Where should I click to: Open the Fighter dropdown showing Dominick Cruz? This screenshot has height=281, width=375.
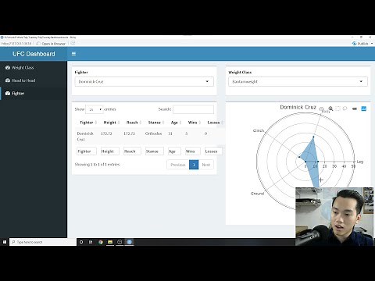pyautogui.click(x=144, y=81)
